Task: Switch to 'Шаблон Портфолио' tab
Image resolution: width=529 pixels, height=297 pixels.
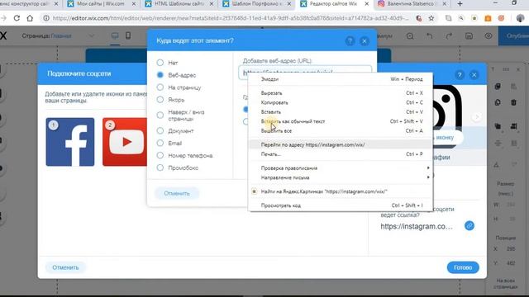Action: tap(256, 4)
